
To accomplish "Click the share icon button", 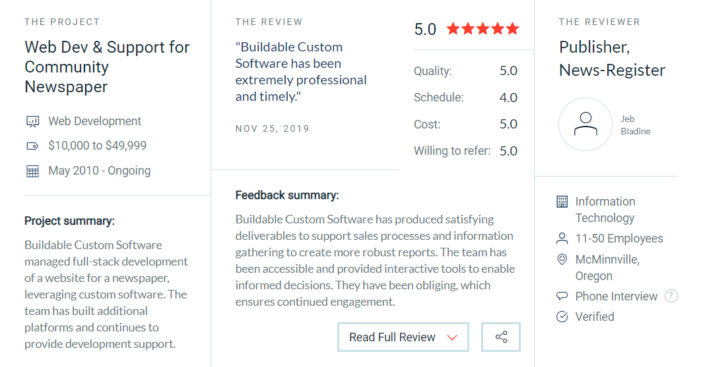I will click(x=501, y=337).
